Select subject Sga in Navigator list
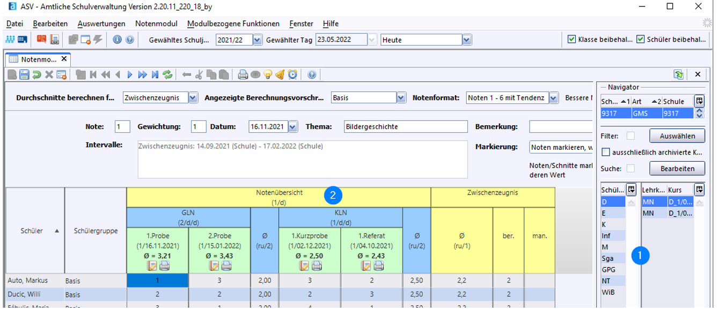The image size is (719, 312). click(613, 258)
